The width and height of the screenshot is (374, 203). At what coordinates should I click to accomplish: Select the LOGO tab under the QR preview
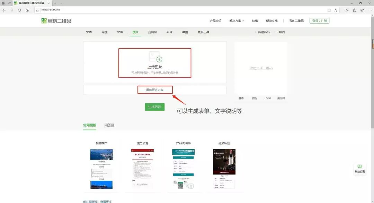pos(267,98)
